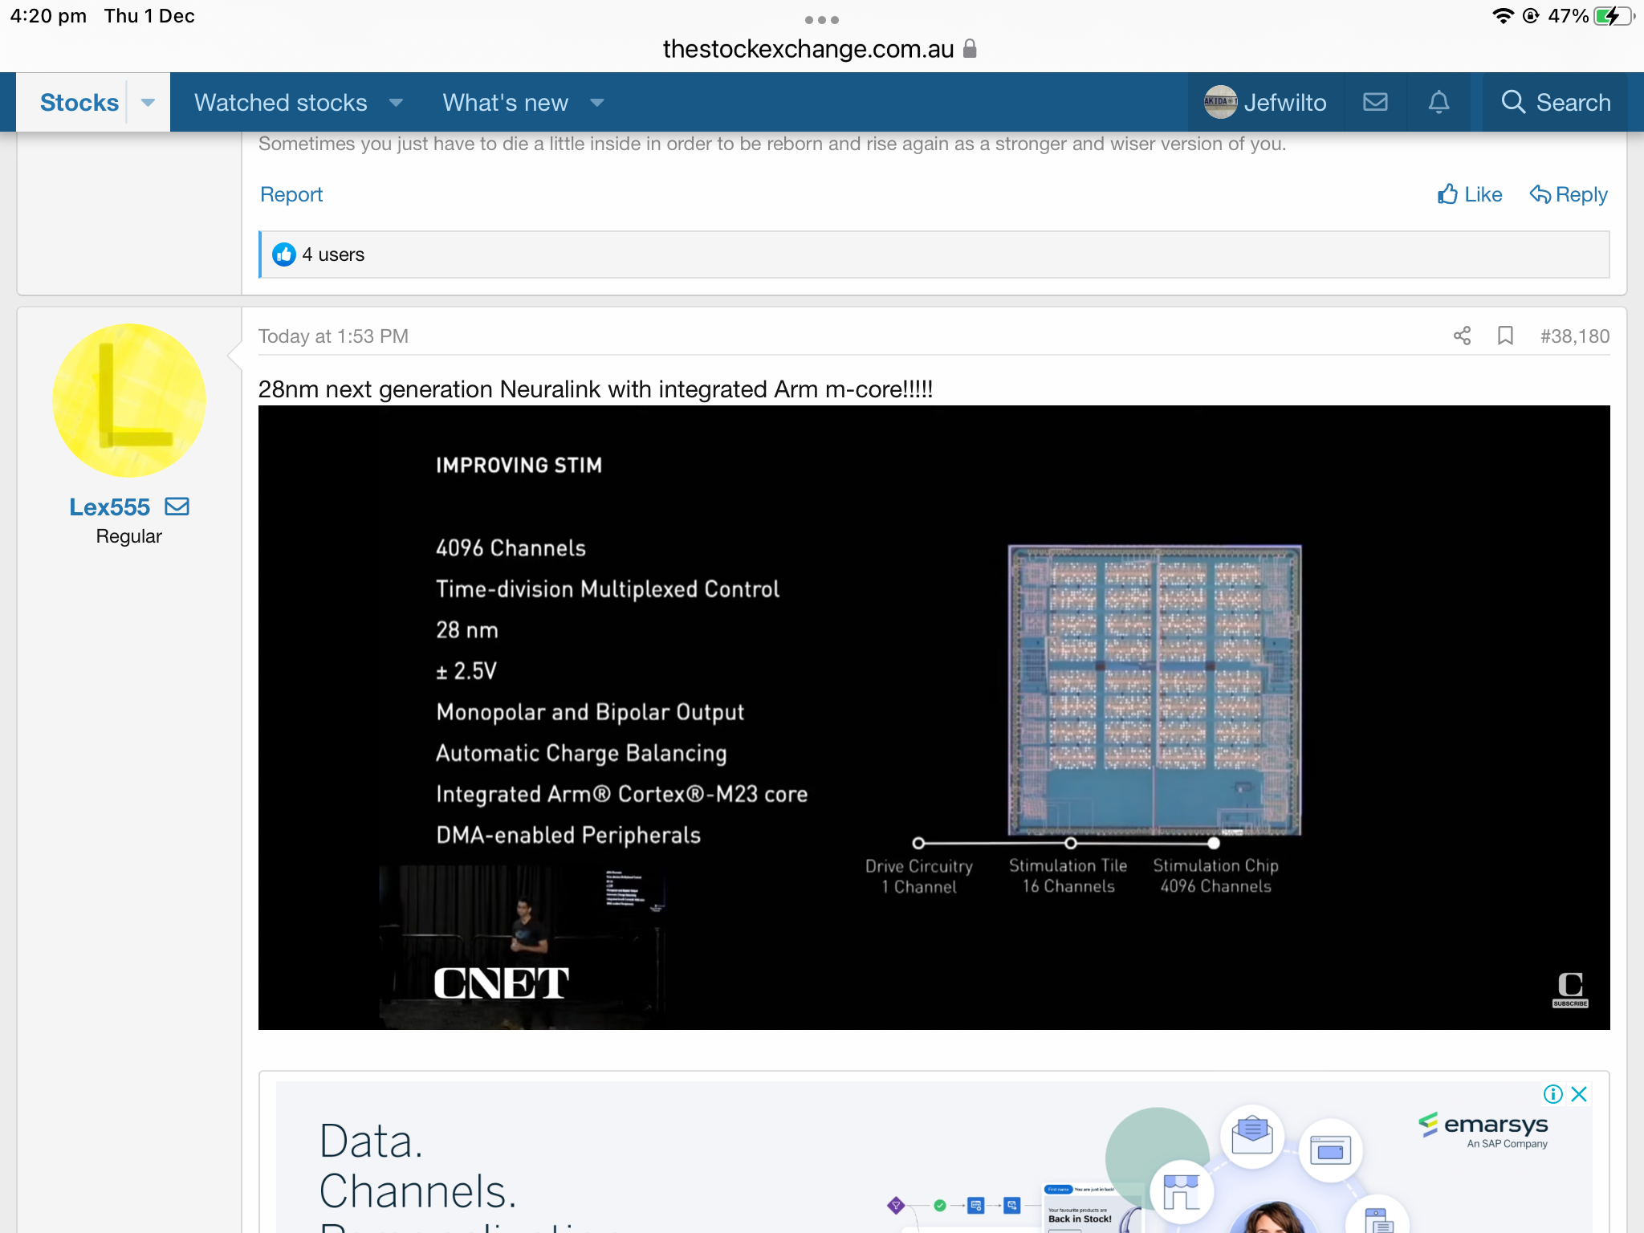The width and height of the screenshot is (1644, 1233).
Task: Expand the What's new dropdown arrow
Action: (596, 103)
